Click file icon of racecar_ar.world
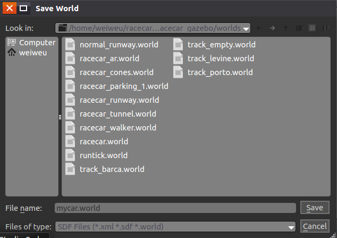 click(x=70, y=59)
